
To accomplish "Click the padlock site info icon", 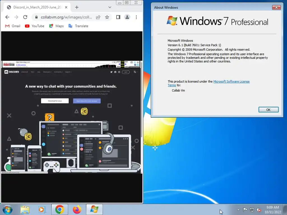I will point(36,17).
